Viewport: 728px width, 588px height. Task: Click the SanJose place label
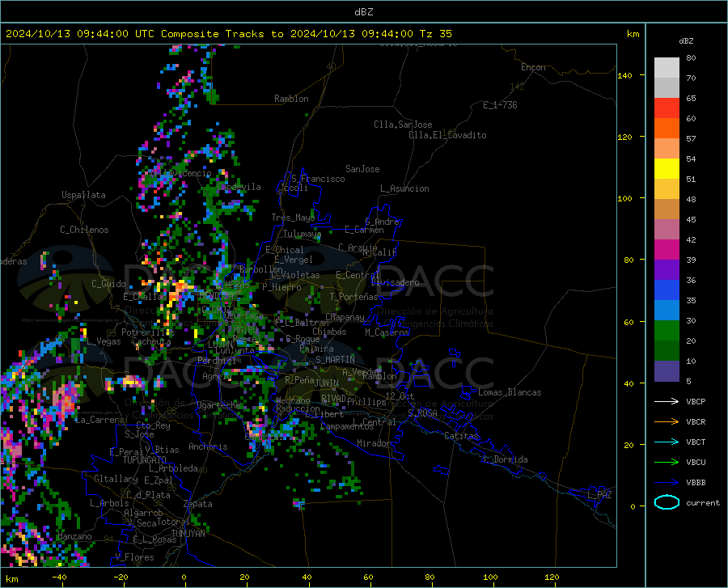362,169
